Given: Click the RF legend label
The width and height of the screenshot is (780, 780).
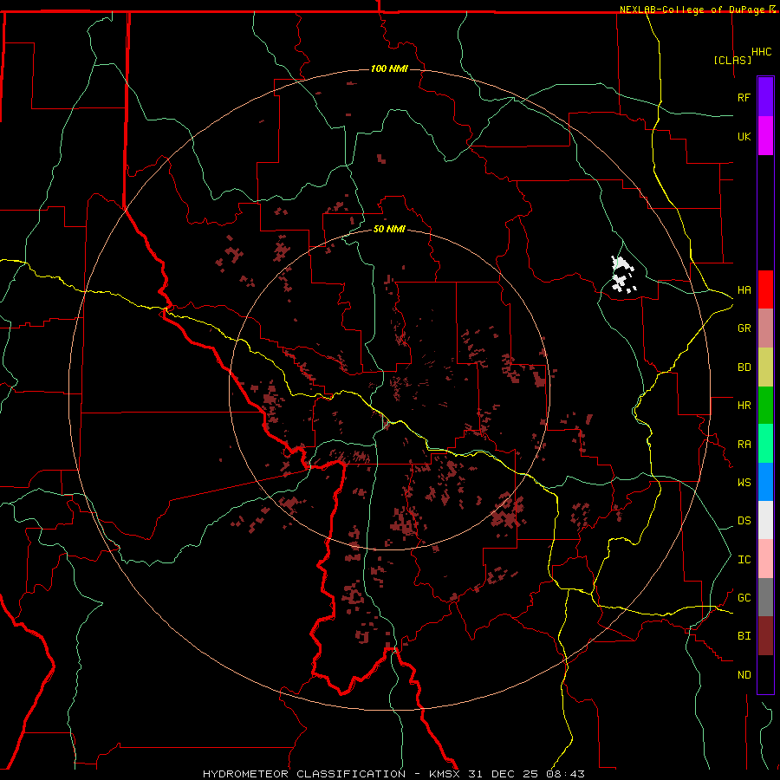Looking at the screenshot, I should (744, 97).
